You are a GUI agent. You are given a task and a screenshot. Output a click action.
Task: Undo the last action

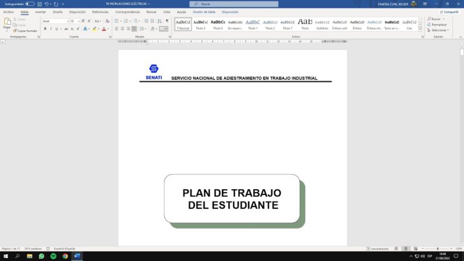pyautogui.click(x=47, y=4)
